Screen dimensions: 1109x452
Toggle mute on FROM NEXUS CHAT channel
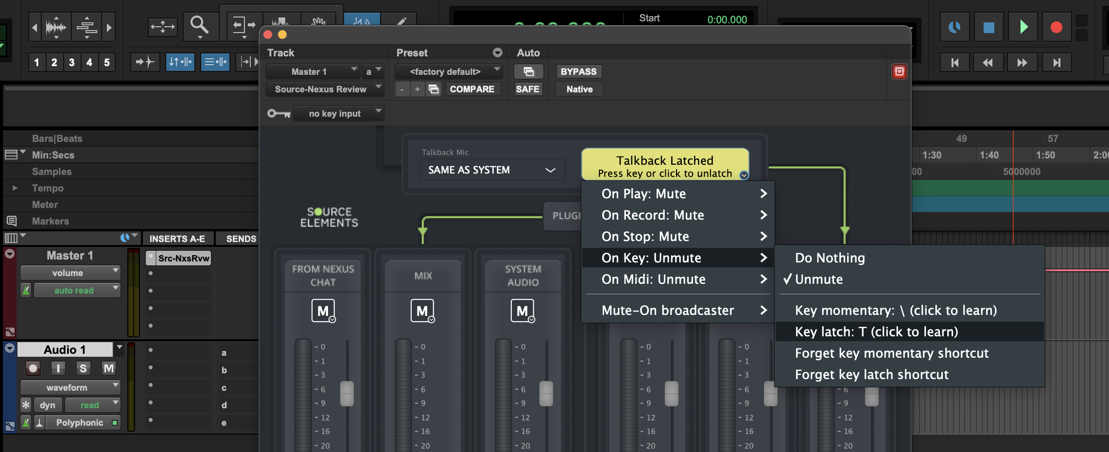(x=323, y=311)
